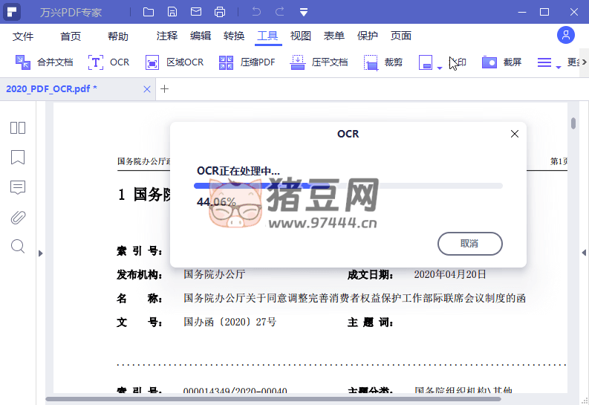This screenshot has width=589, height=405.
Task: Expand the right panel collapse arrow
Action: pyautogui.click(x=584, y=253)
